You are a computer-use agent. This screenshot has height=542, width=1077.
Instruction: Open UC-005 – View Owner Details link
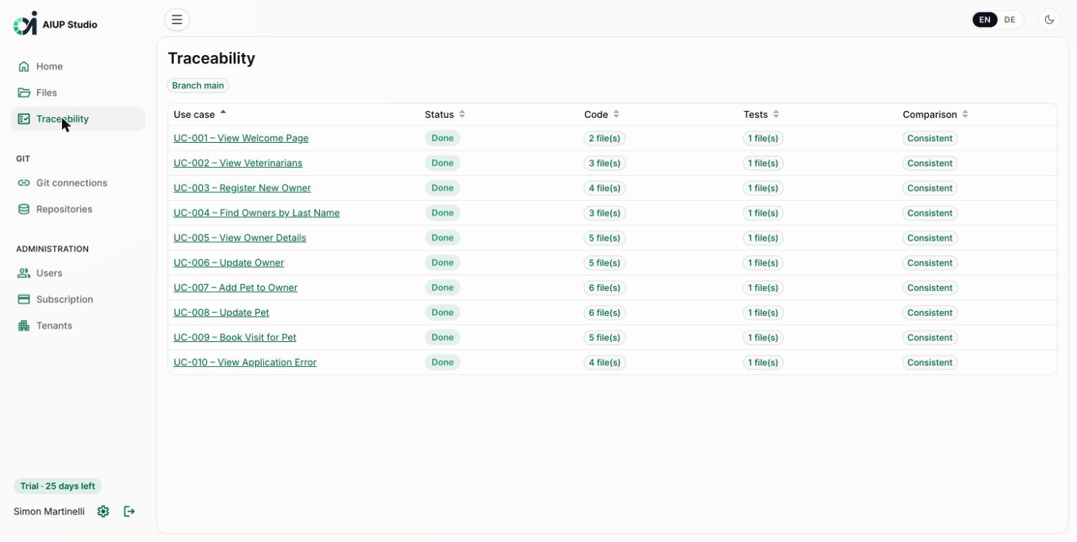pos(240,237)
